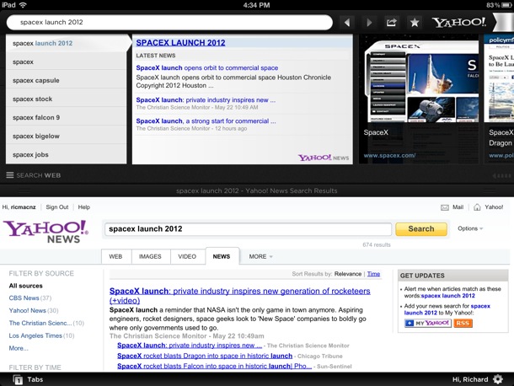Tap the star bookmark icon
This screenshot has height=386, width=514.
click(x=415, y=22)
